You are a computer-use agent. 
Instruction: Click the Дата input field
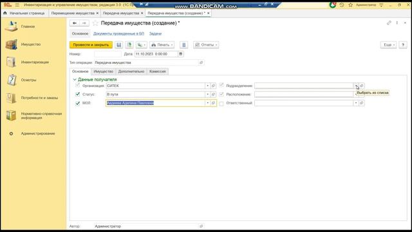[156, 54]
